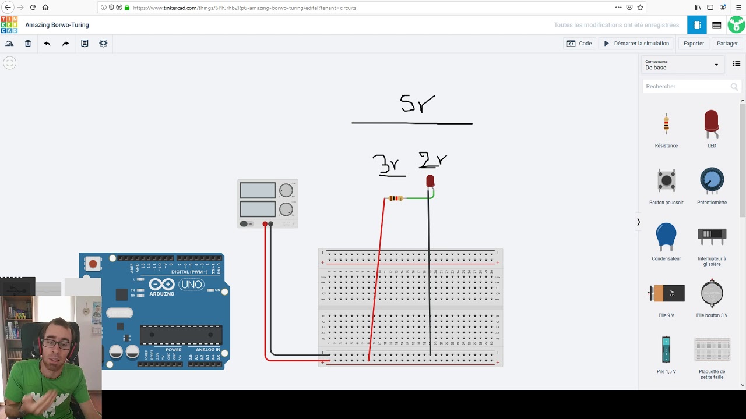746x419 pixels.
Task: Select the Plaquette de petite taille breadboard
Action: pyautogui.click(x=712, y=357)
